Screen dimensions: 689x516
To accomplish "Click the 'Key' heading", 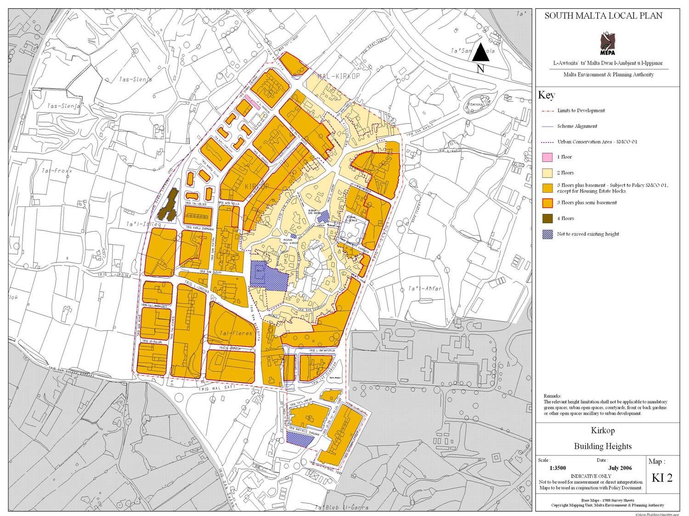I will [547, 95].
